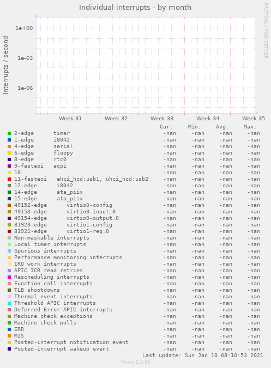Select the magenta Rescheduling interrupts swatch
271x368 pixels.
[x=9, y=277]
